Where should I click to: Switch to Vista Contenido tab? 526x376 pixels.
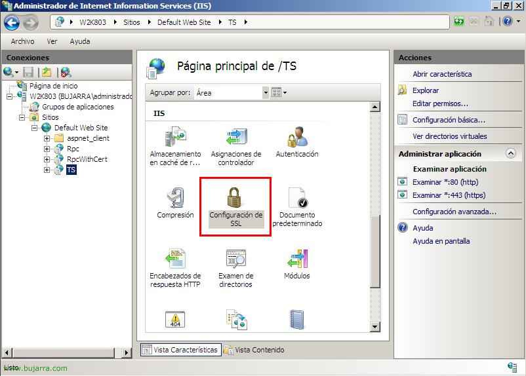254,350
